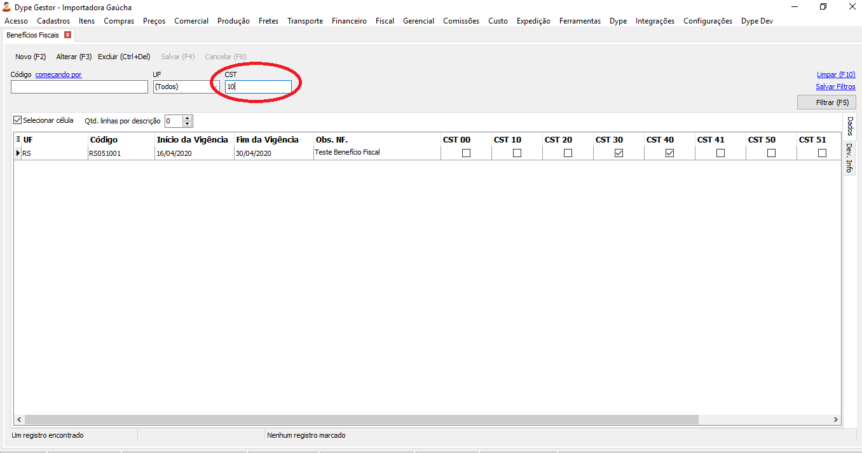862x453 pixels.
Task: Check CST 20 for row RS051001
Action: pos(568,153)
